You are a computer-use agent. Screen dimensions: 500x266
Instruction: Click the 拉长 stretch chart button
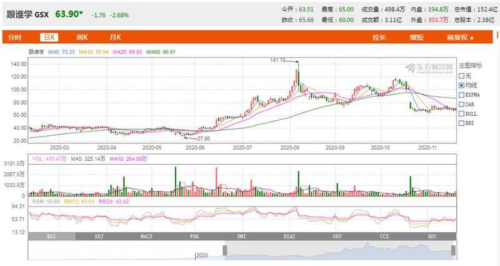tap(379, 38)
